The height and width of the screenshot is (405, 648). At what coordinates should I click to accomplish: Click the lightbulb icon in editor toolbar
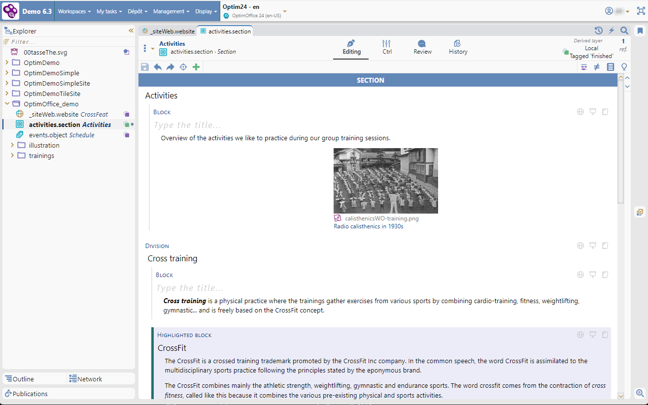pos(624,67)
